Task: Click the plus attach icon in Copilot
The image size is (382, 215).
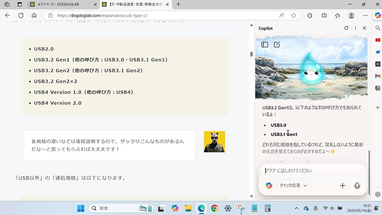Action: pos(343,186)
